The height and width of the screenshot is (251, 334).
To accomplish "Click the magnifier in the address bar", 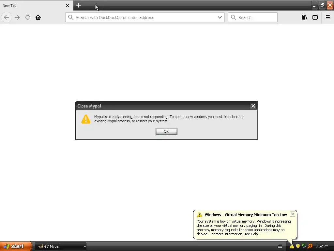I will [70, 17].
